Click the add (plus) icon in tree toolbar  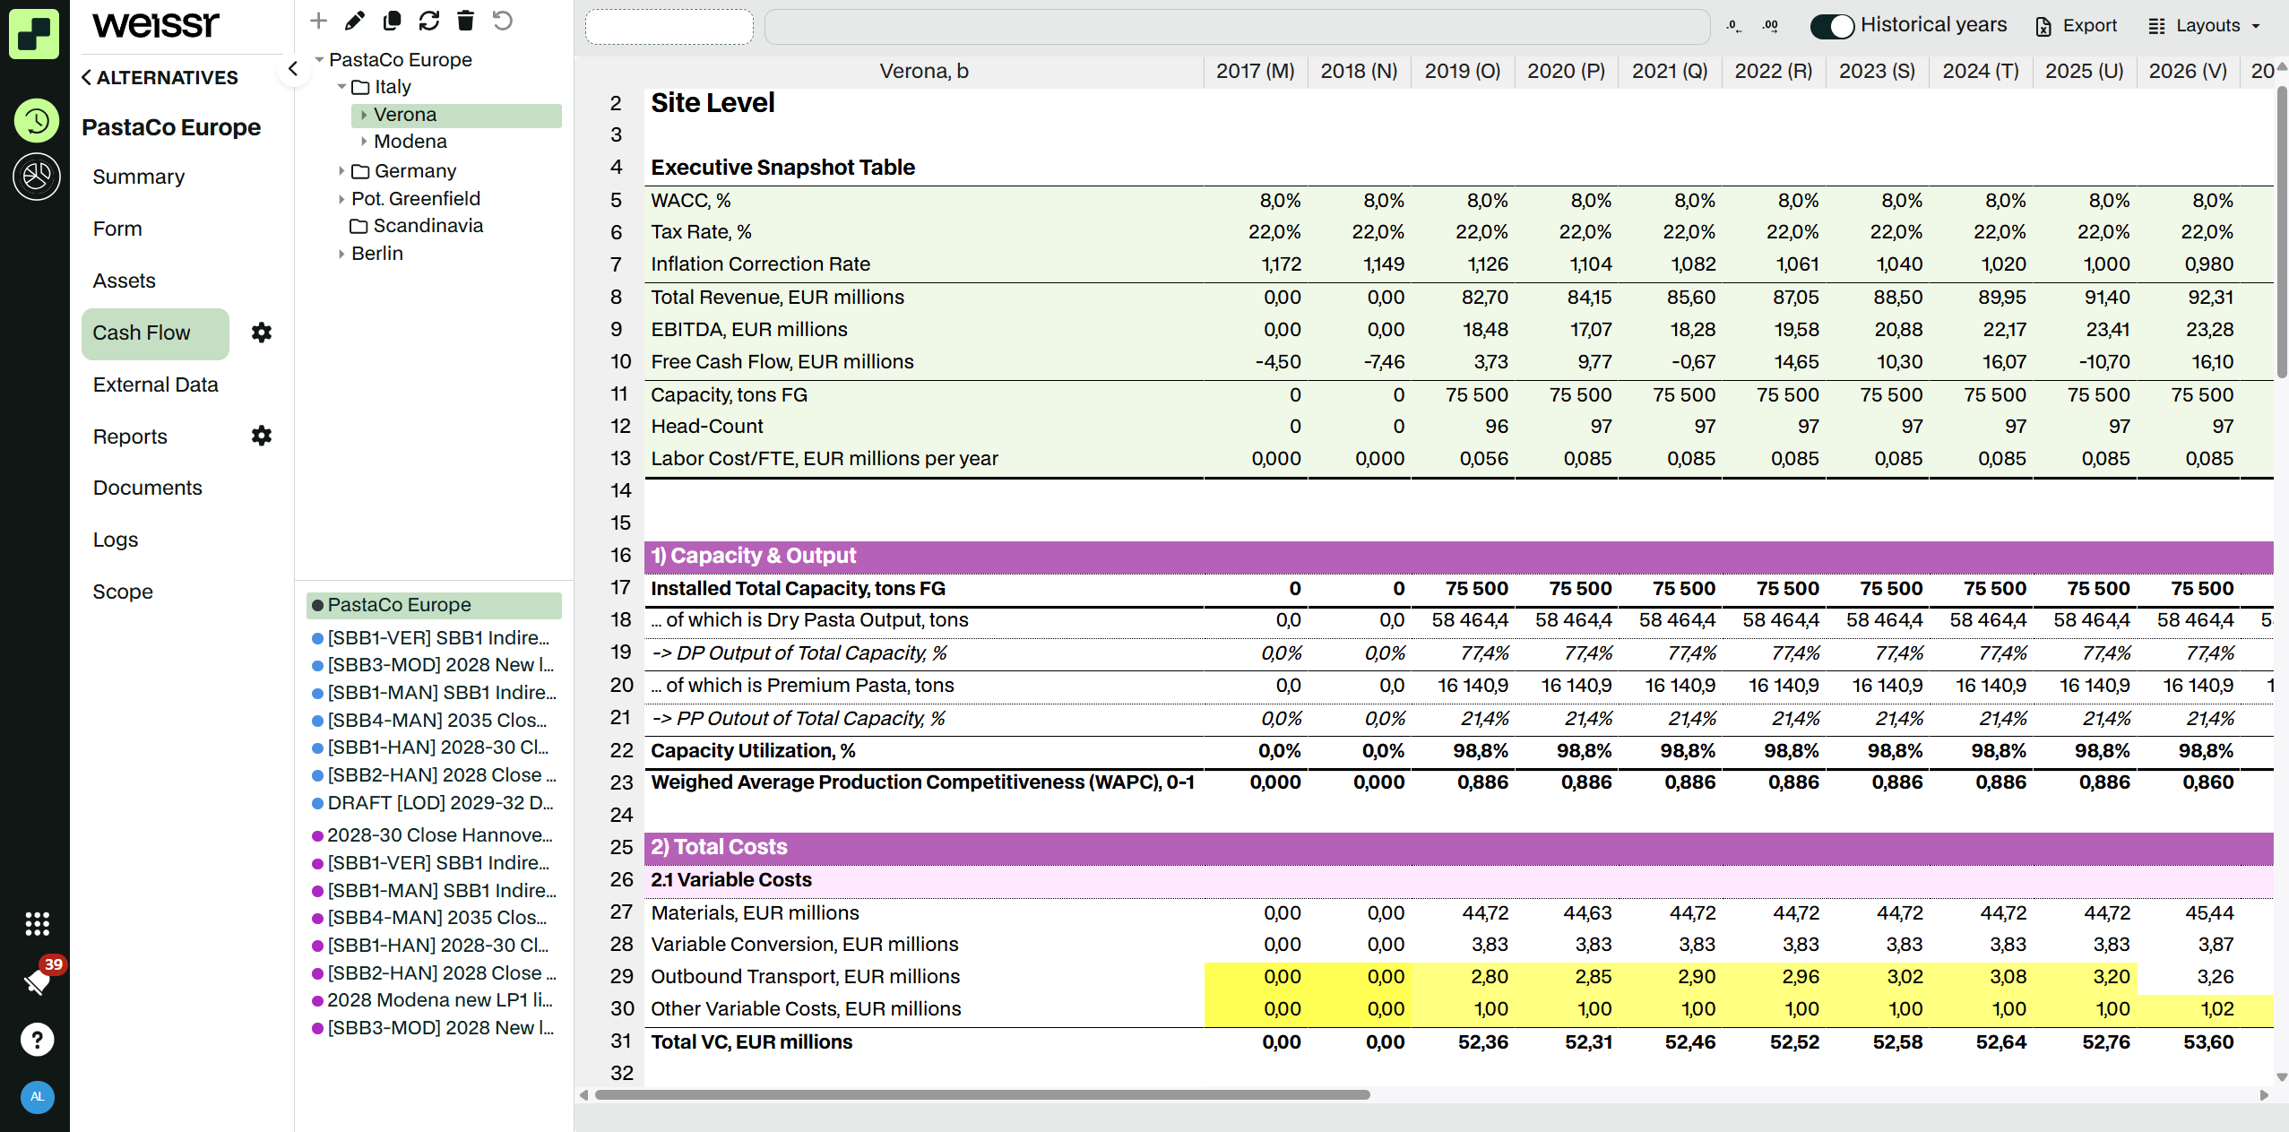318,21
